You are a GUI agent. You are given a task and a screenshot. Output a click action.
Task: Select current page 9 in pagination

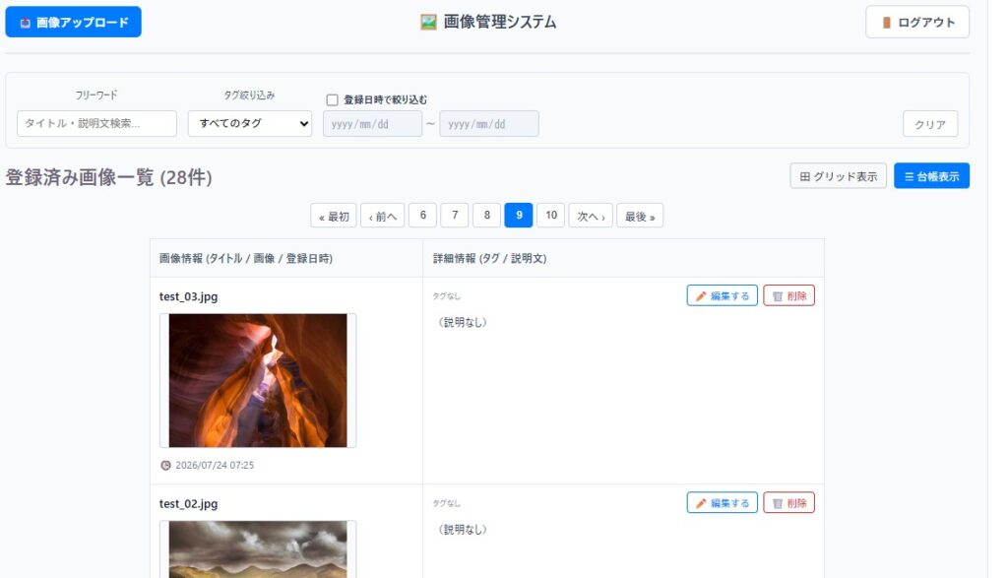(519, 216)
